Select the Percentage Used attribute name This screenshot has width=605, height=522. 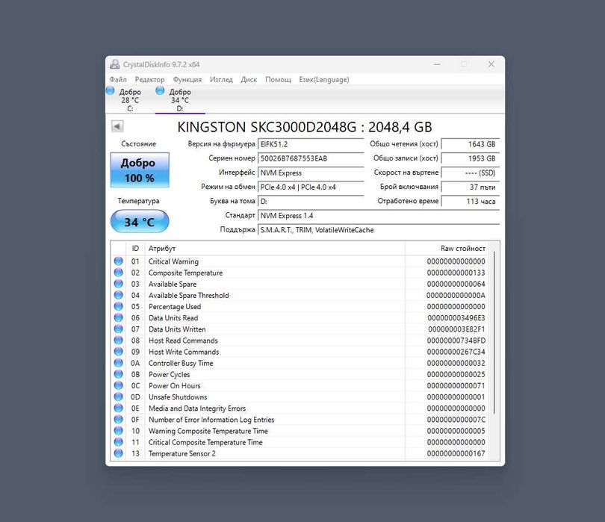[175, 306]
